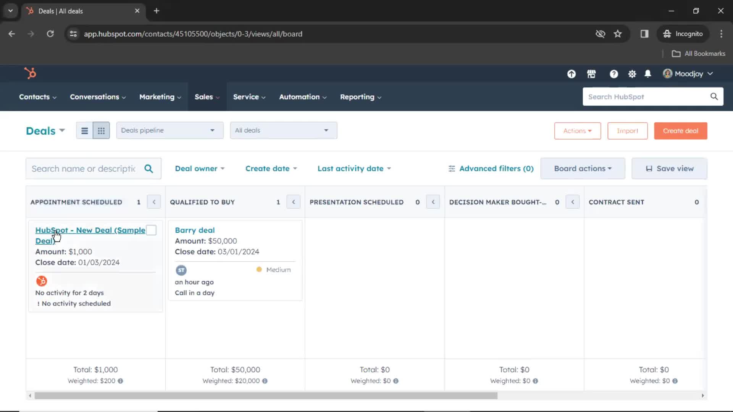Click info icon beside Weighted $20,000
The image size is (733, 412).
click(x=265, y=381)
